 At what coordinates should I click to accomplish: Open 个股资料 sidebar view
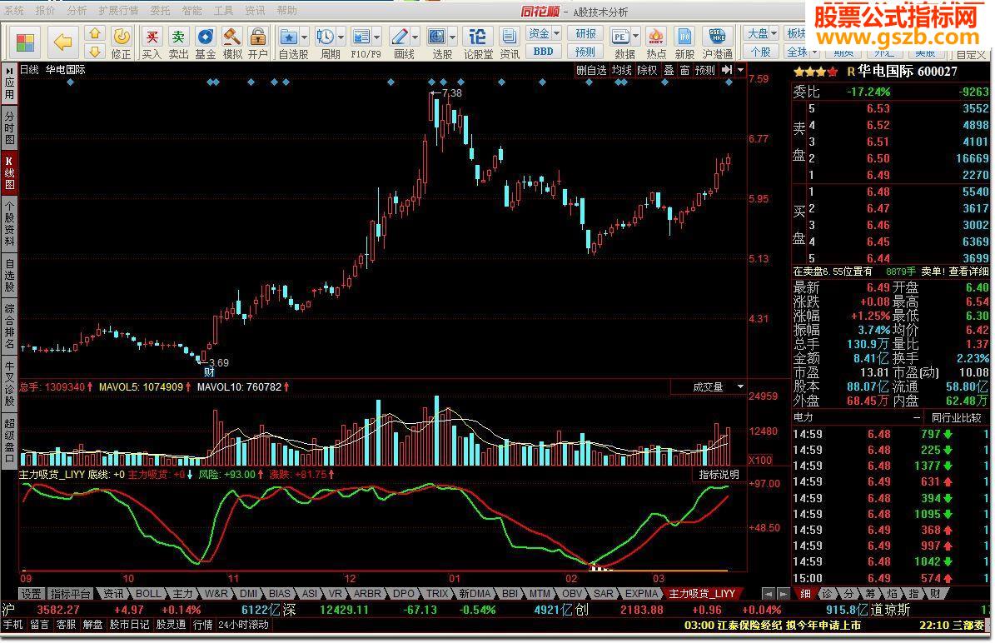[9, 222]
